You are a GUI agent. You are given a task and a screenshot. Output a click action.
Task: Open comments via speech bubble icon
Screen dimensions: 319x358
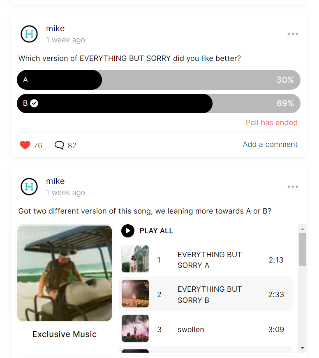click(x=59, y=145)
